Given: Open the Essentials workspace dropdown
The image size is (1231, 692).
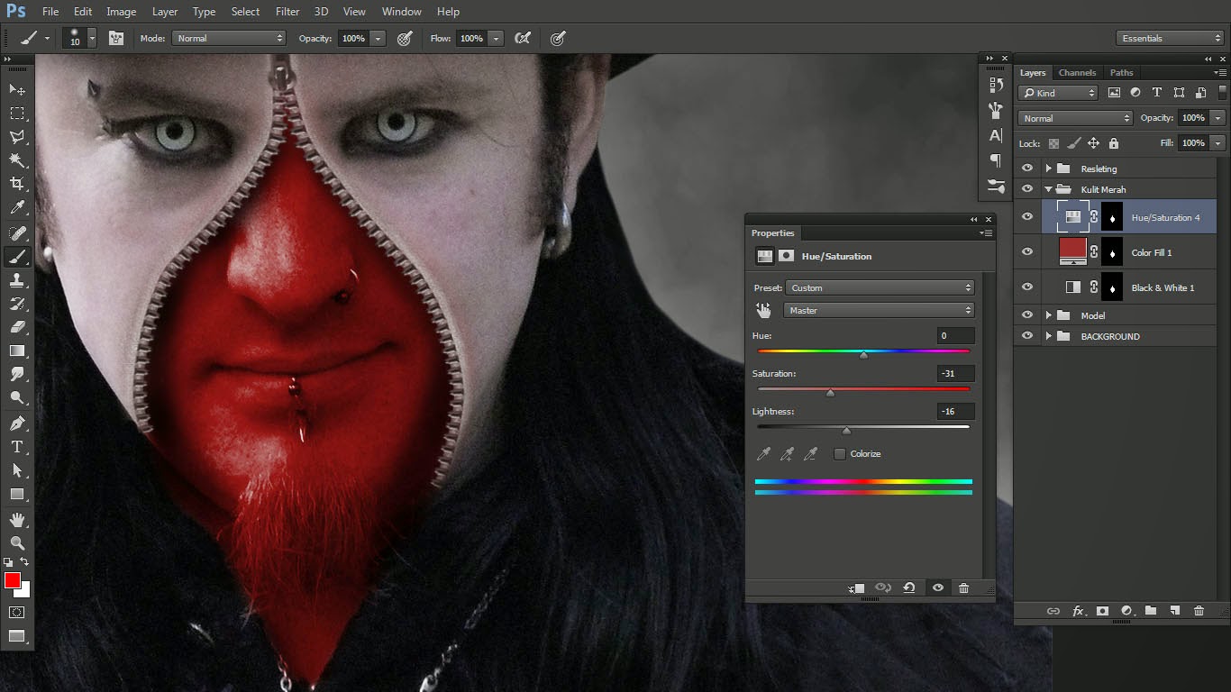Looking at the screenshot, I should click(1170, 38).
